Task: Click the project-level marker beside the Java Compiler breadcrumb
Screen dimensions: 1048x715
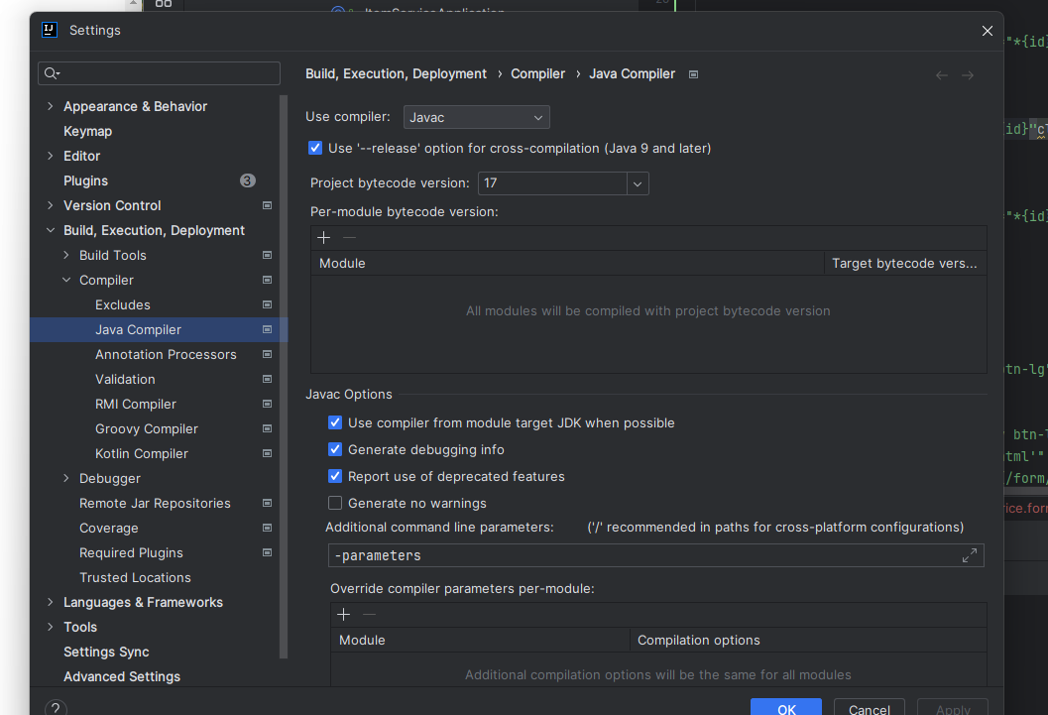Action: 694,74
